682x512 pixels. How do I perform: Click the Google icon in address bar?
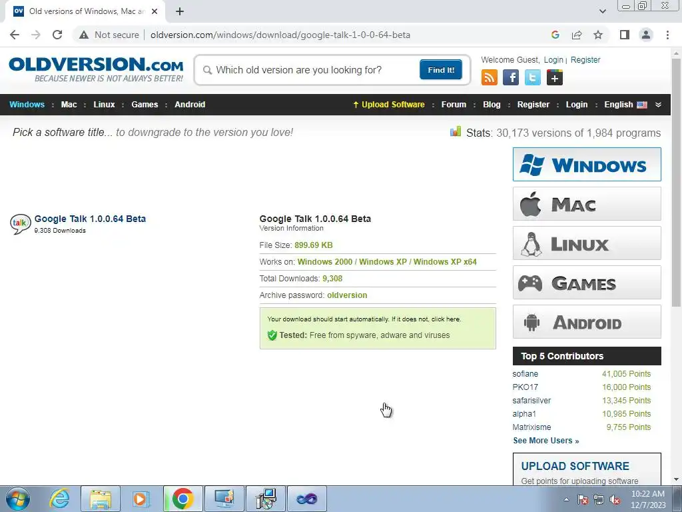(x=555, y=35)
